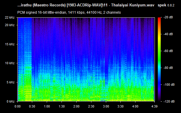
Task: Click the Thalaiyai Kuniyum.wav file title
Action: [133, 5]
